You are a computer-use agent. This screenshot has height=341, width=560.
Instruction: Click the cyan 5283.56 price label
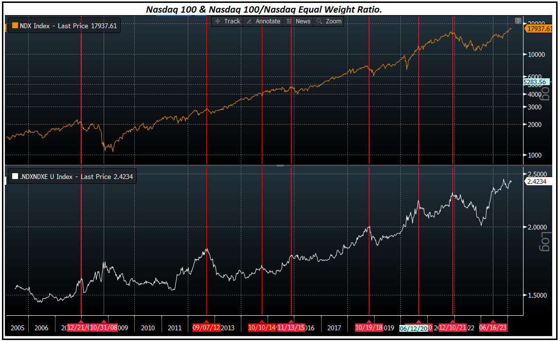tap(536, 82)
